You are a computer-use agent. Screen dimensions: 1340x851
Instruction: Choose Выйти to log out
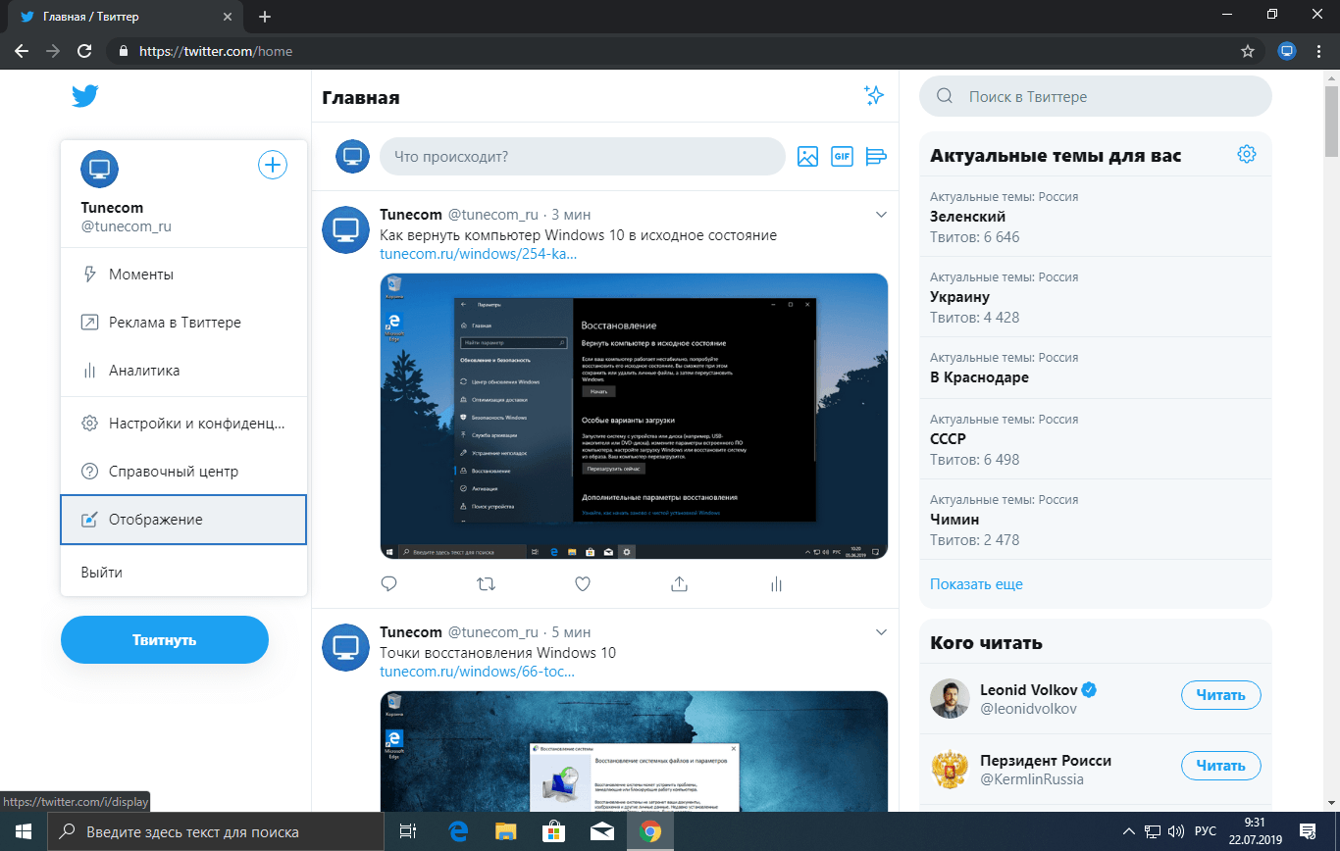102,572
